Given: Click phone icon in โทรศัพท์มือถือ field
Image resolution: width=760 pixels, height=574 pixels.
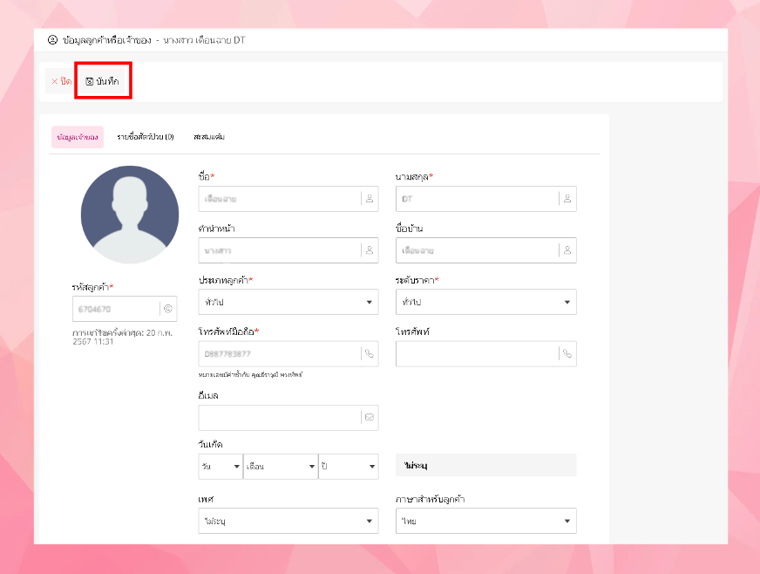Looking at the screenshot, I should [370, 353].
